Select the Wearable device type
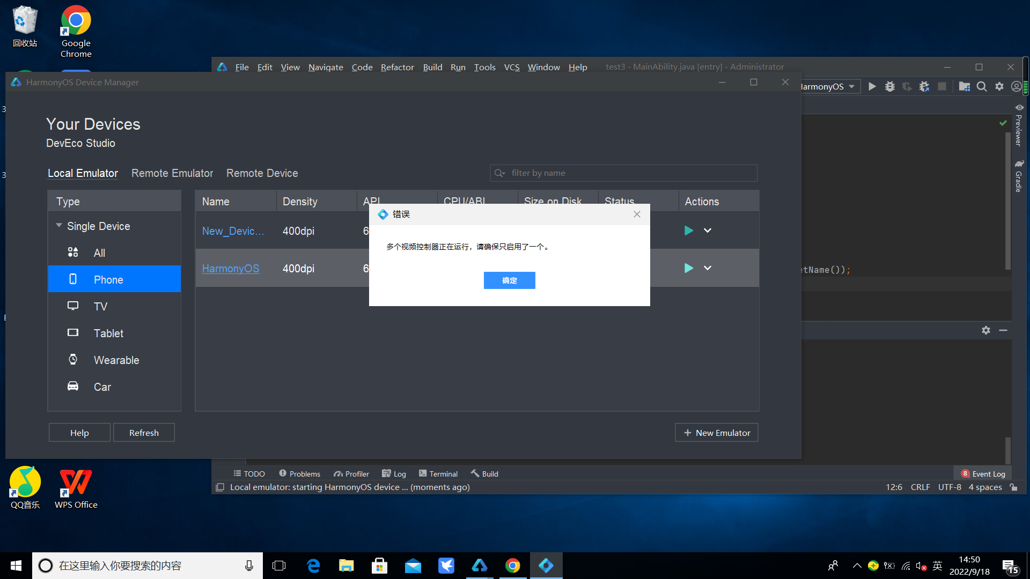 coord(114,360)
